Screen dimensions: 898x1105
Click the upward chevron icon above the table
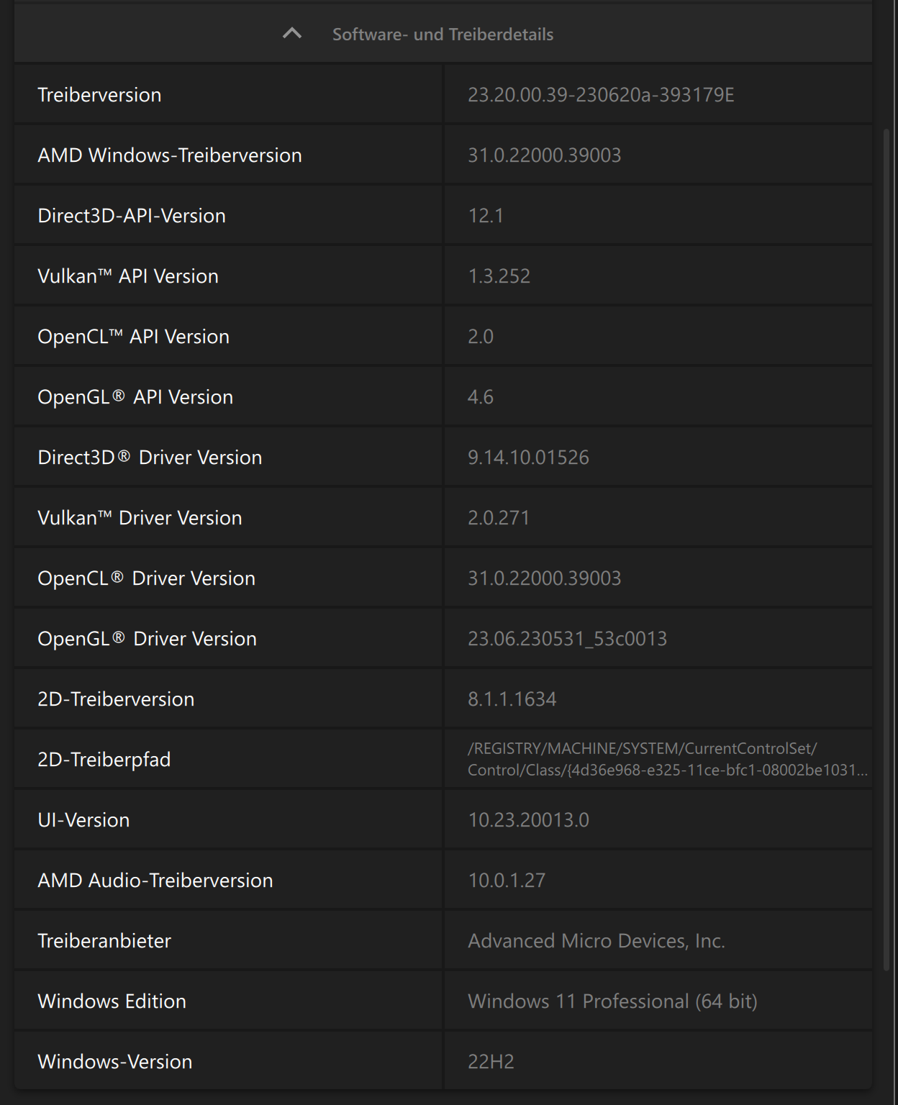[292, 33]
